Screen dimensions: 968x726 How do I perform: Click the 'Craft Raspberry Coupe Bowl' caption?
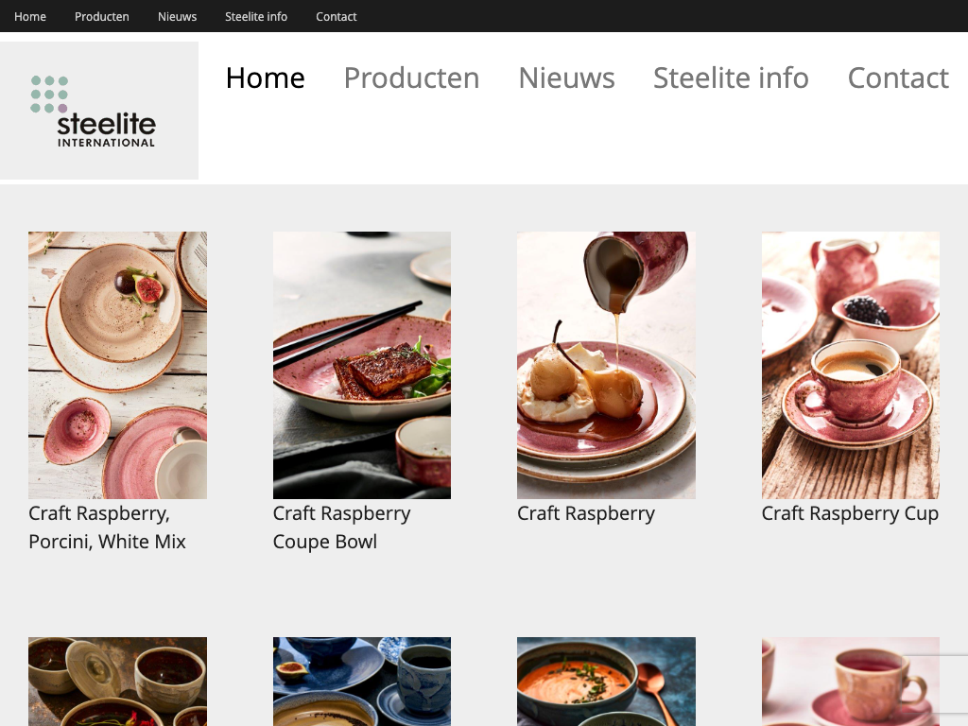(x=341, y=527)
